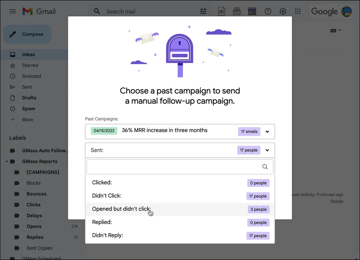This screenshot has height=260, width=360.
Task: Open the Inbox folder
Action: pyautogui.click(x=28, y=54)
